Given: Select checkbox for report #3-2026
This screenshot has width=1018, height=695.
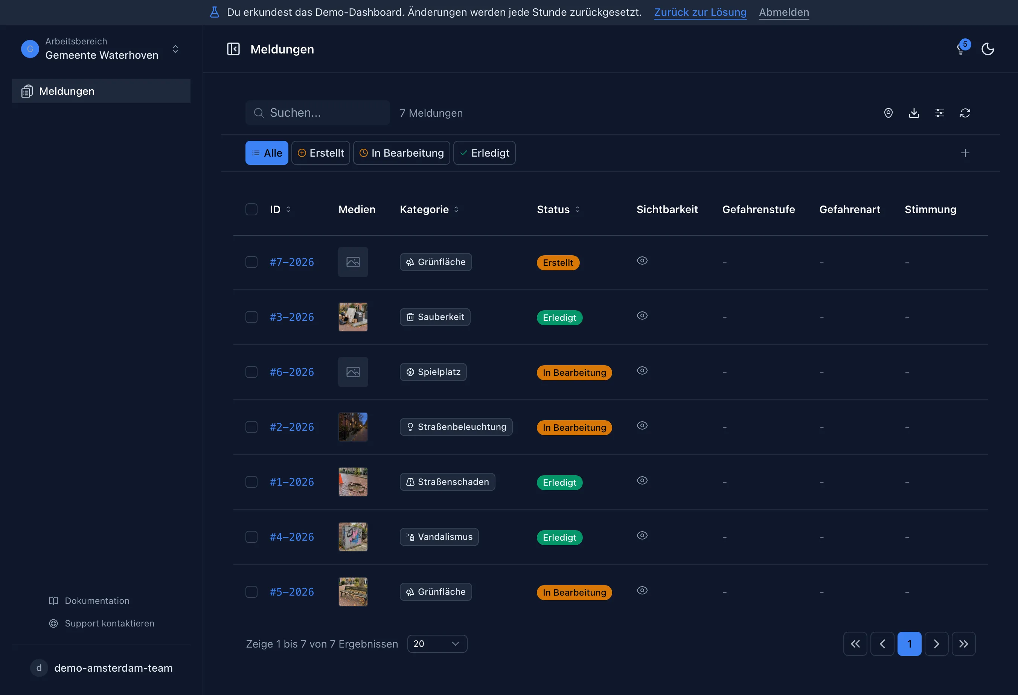Looking at the screenshot, I should coord(251,317).
